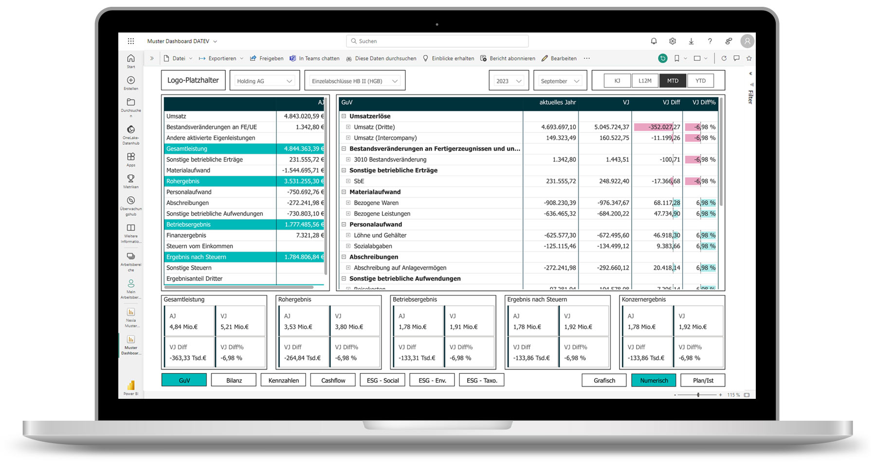Click the refresh icon in the report toolbar

point(725,58)
